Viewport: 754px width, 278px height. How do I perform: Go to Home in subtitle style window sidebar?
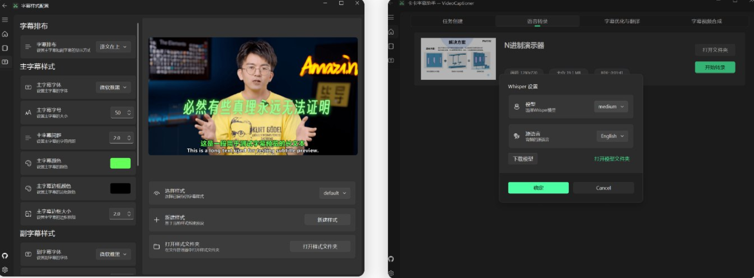[x=5, y=34]
